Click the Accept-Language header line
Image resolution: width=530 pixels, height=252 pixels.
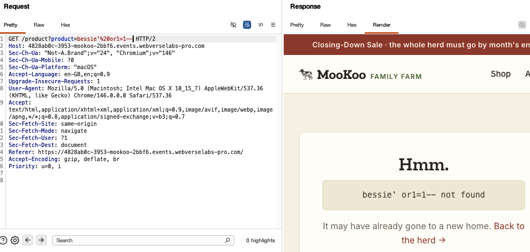pos(59,74)
